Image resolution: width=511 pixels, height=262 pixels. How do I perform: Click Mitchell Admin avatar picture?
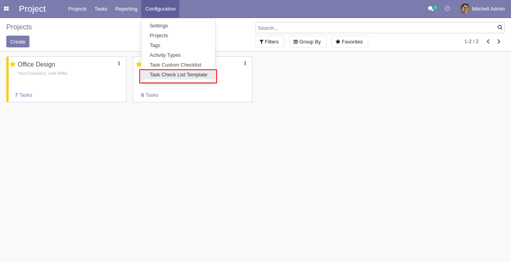point(465,9)
